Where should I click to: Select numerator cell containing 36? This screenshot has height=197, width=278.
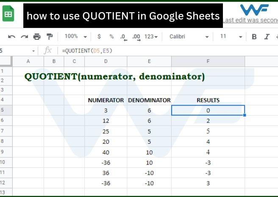pyautogui.click(x=106, y=173)
